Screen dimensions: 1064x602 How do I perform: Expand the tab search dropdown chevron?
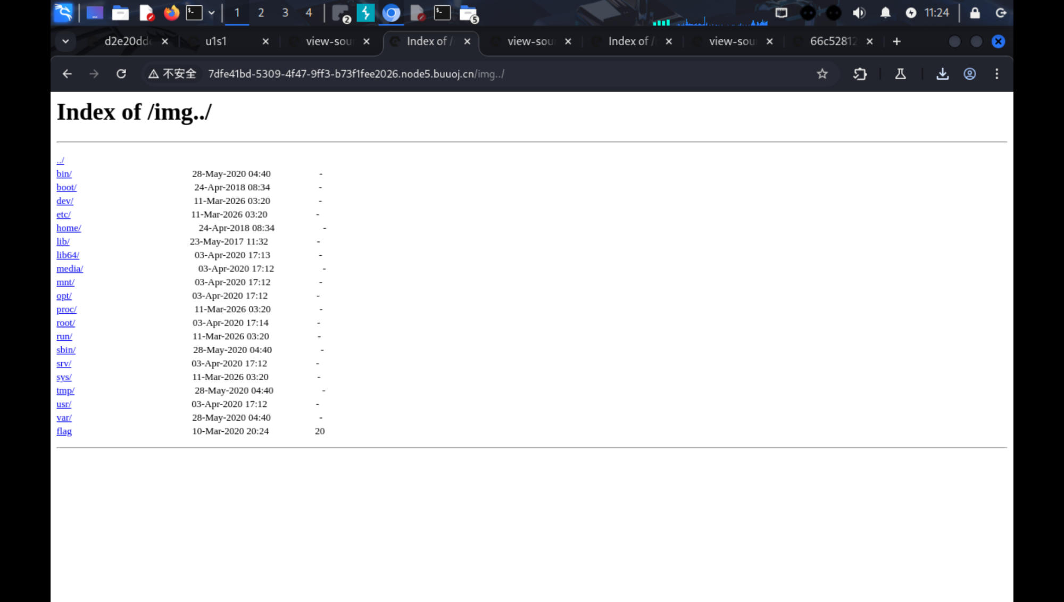point(65,41)
